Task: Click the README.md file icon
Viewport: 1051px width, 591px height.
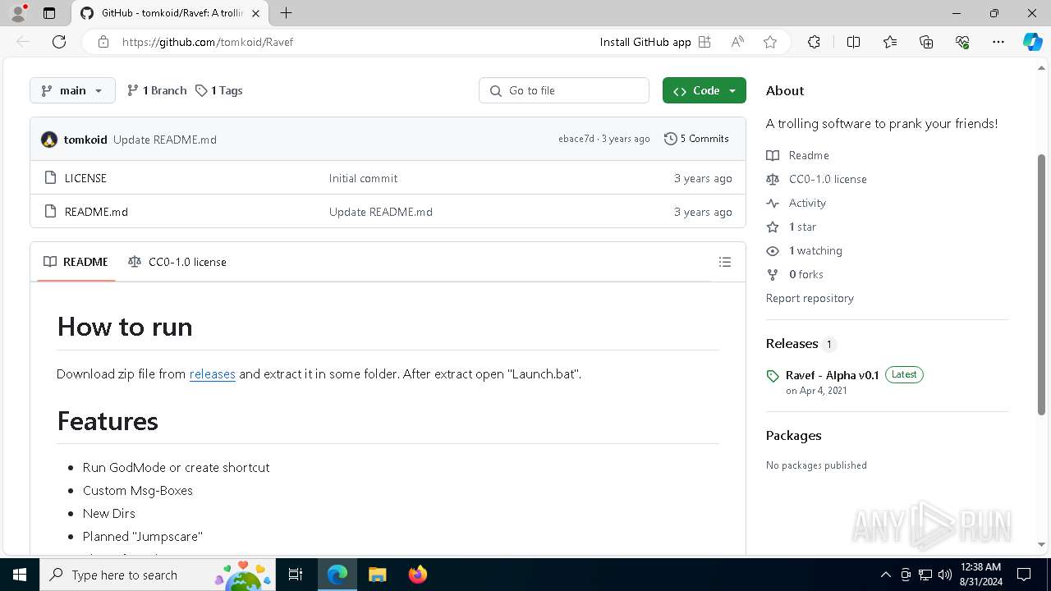Action: [49, 212]
